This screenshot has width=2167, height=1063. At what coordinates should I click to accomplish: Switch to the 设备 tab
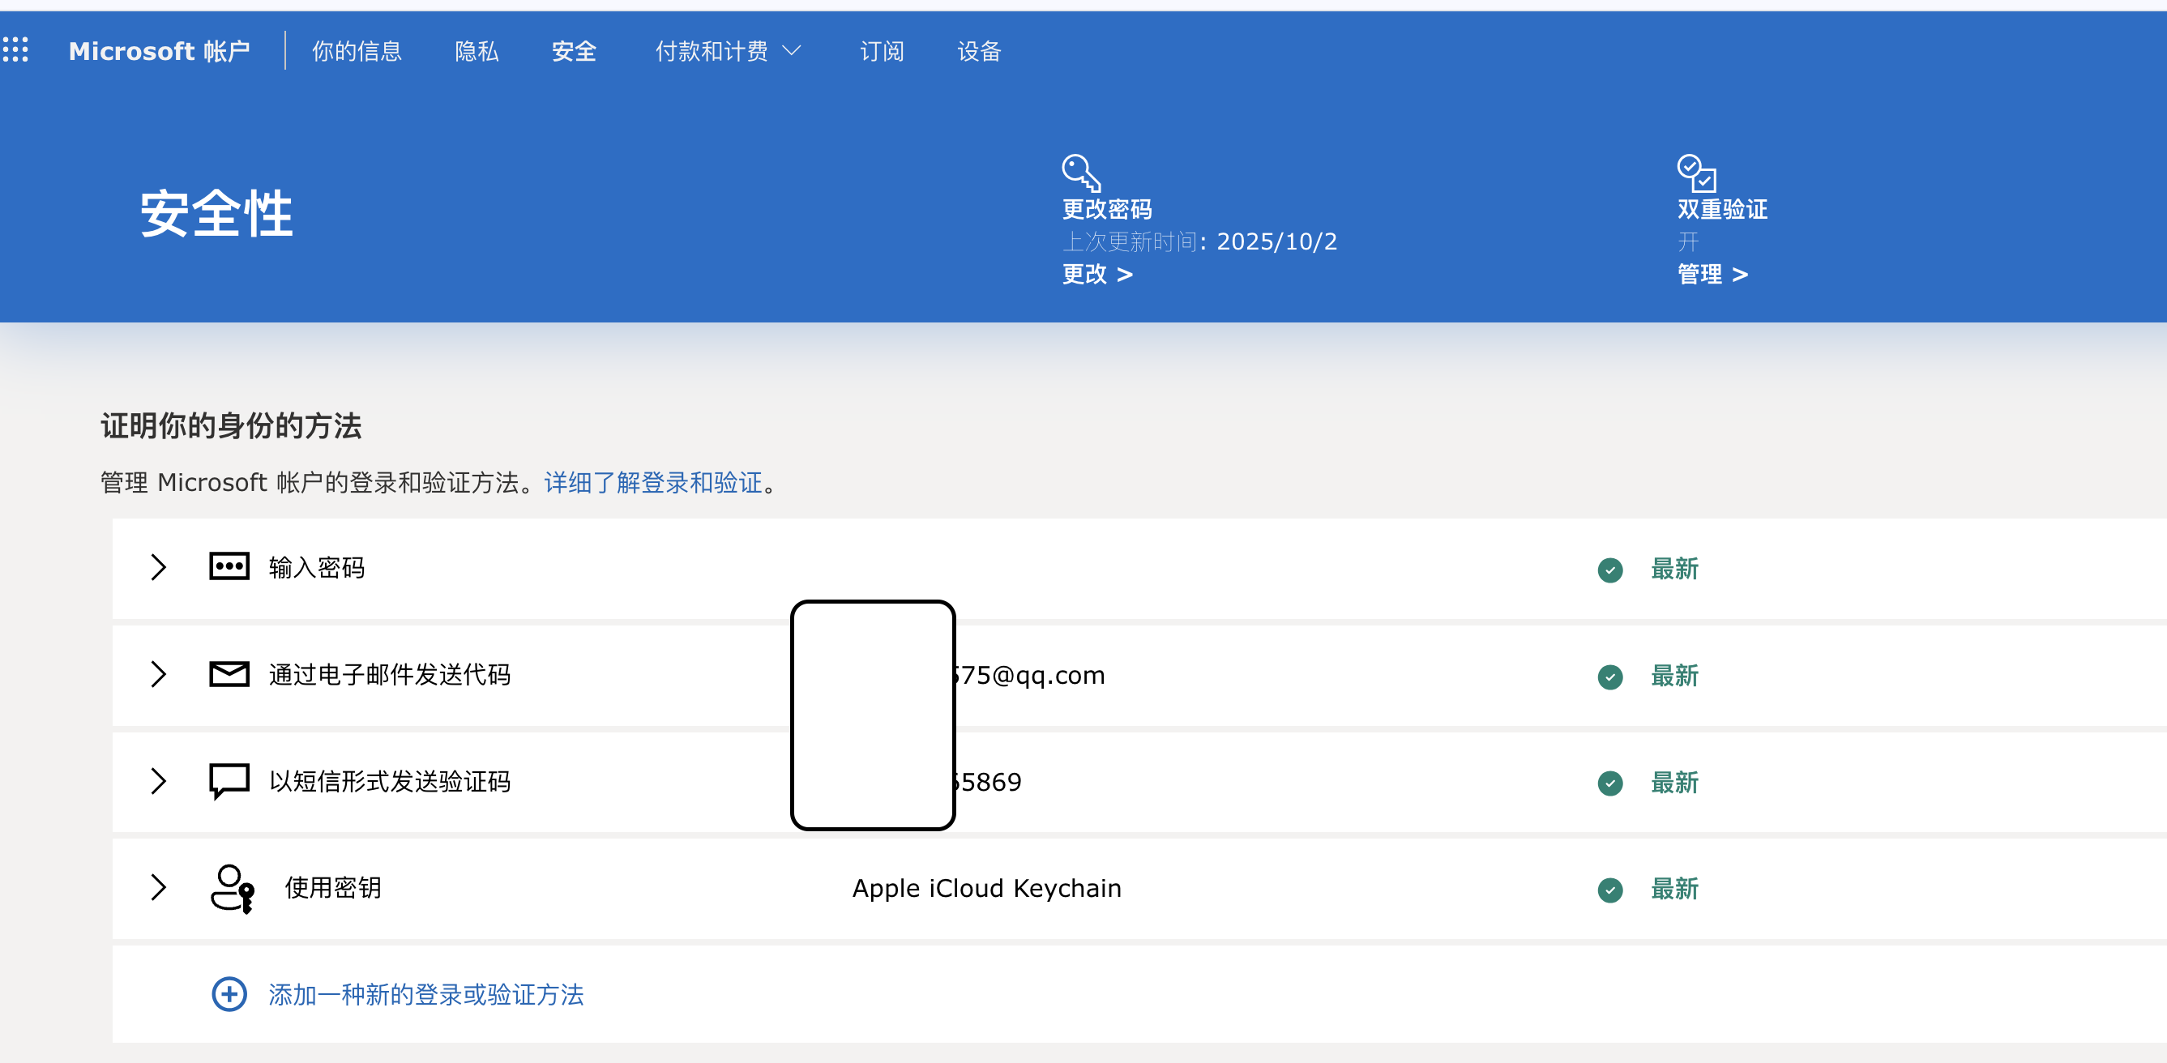coord(978,51)
